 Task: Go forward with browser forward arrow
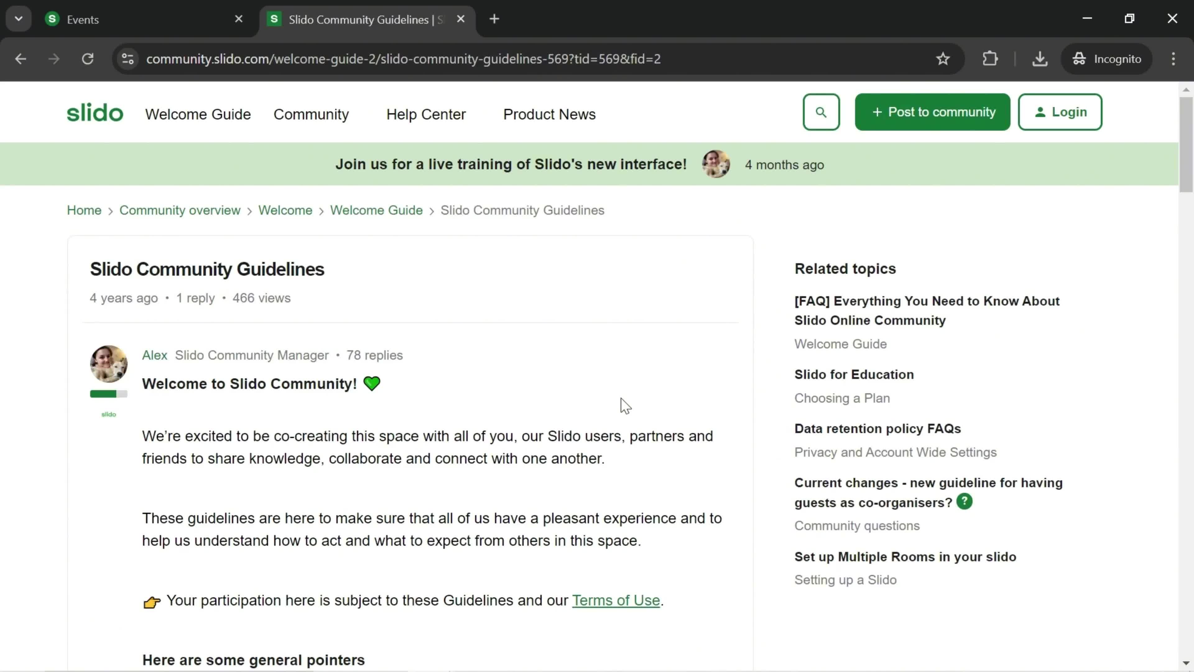click(54, 59)
